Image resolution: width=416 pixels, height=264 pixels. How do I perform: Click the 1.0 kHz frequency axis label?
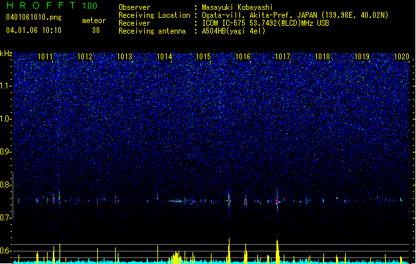pyautogui.click(x=6, y=119)
